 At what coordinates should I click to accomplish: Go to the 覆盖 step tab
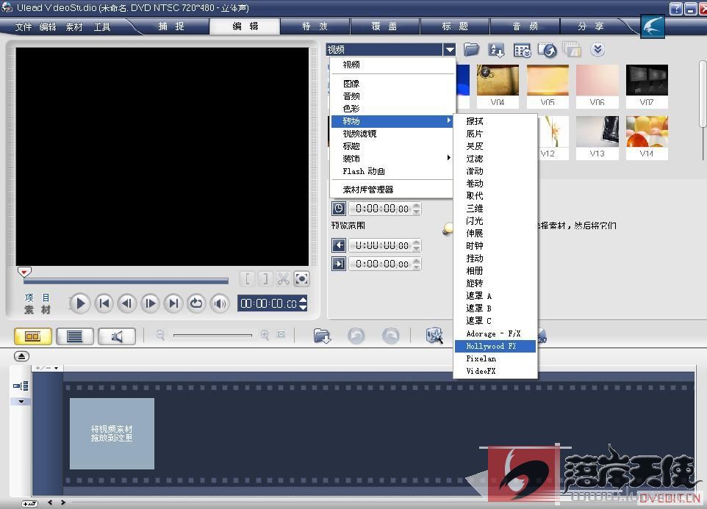pyautogui.click(x=384, y=26)
